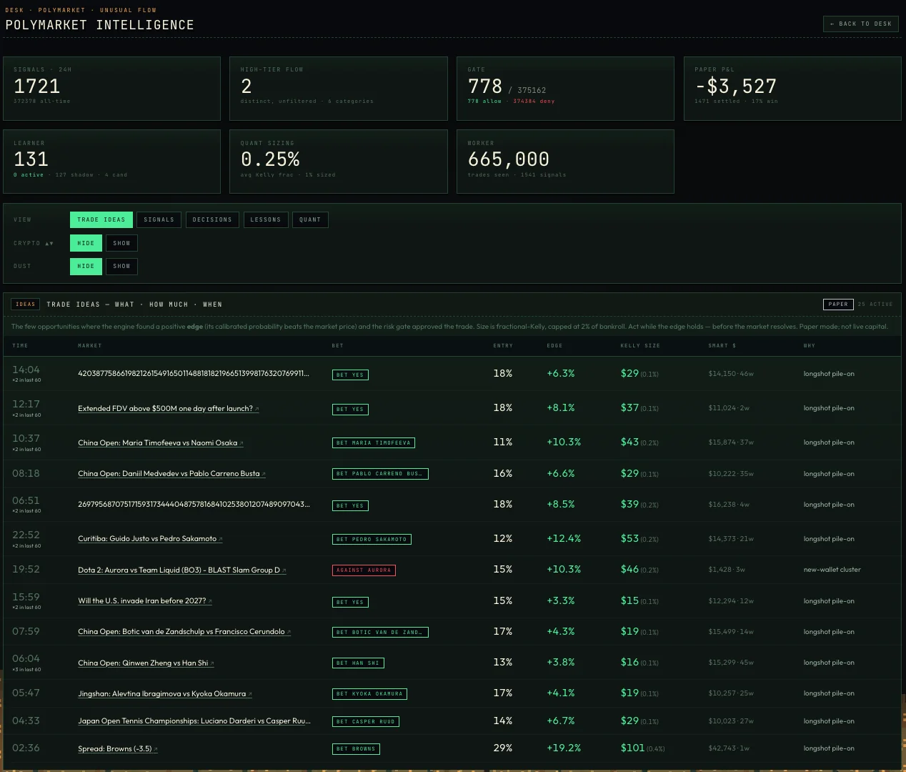Image resolution: width=906 pixels, height=772 pixels.
Task: Click the $101 Kelly size value
Action: click(x=632, y=748)
